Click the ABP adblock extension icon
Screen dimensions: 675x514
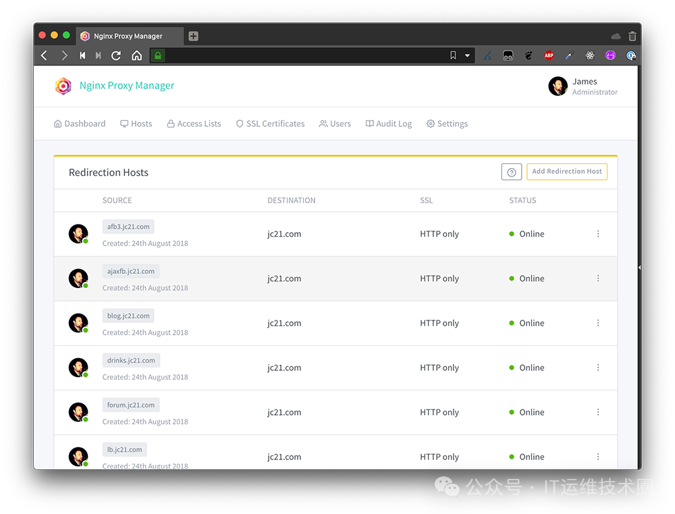tap(549, 55)
